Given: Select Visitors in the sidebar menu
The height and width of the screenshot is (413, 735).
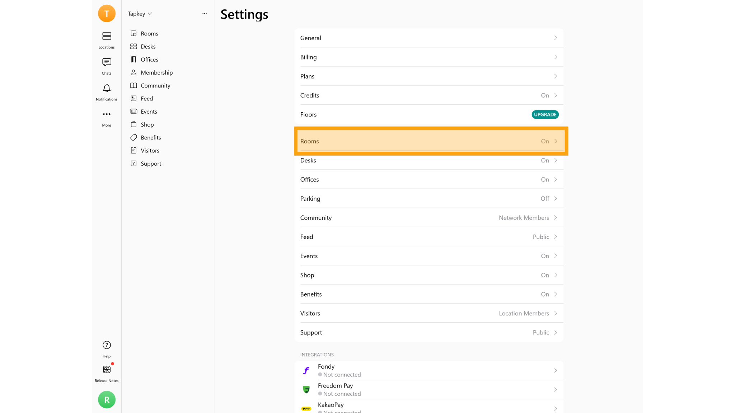Looking at the screenshot, I should [150, 151].
